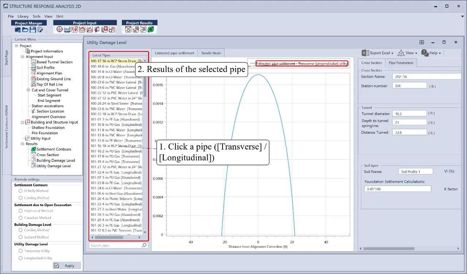Click toolbar overflow arrow at top right
The width and height of the screenshot is (467, 274).
tap(462, 16)
